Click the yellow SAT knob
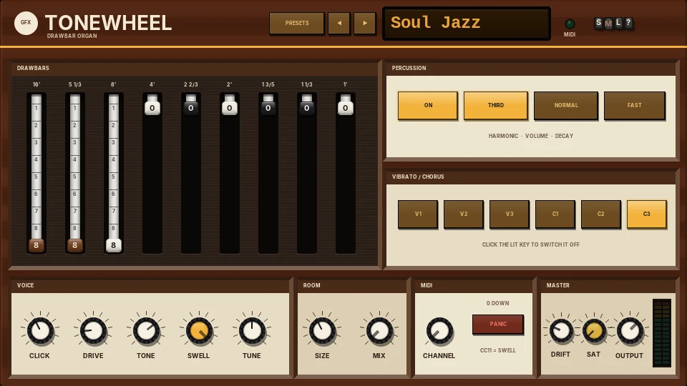687x386 pixels. 594,330
